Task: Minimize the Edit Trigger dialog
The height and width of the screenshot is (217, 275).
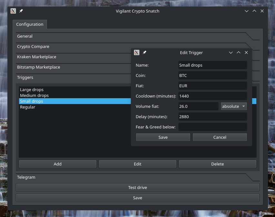Action: coord(231,52)
